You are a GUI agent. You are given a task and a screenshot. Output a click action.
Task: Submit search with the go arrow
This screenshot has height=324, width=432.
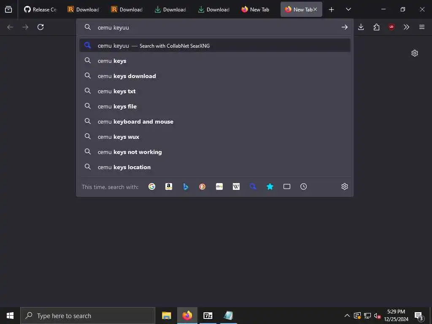344,27
